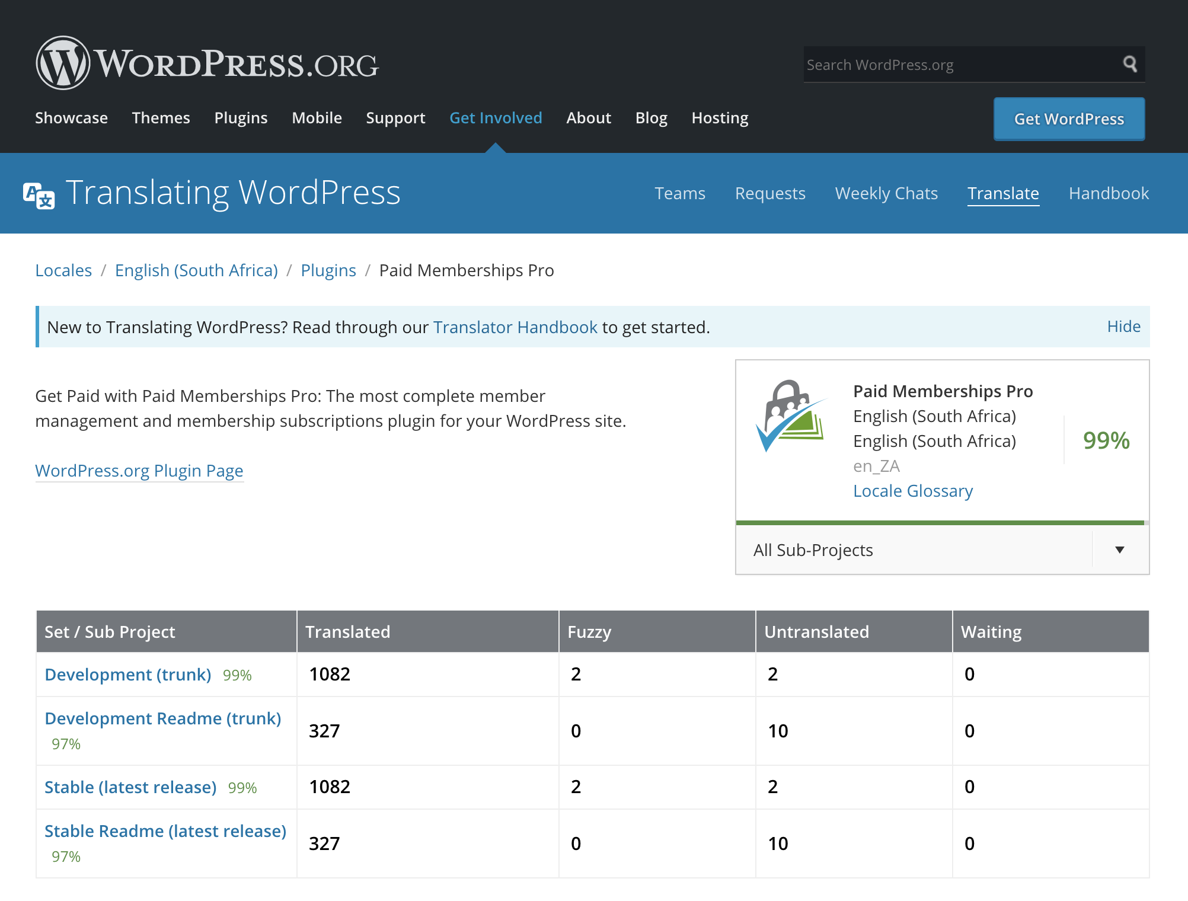
Task: Click the search magnifier icon
Action: [x=1131, y=65]
